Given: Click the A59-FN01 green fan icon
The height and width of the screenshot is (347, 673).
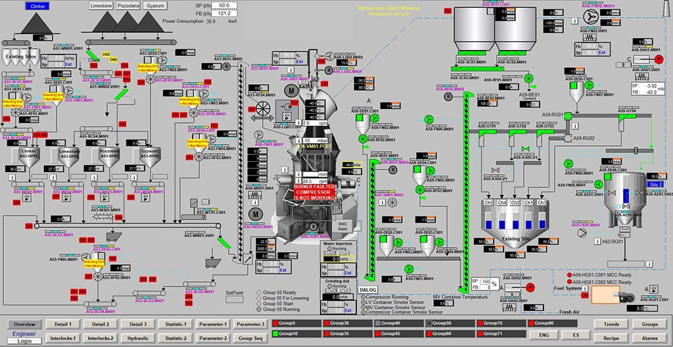Looking at the screenshot, I should [x=411, y=269].
